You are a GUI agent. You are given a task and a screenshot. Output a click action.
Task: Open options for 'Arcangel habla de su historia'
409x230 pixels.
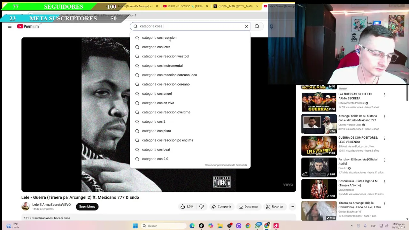pyautogui.click(x=385, y=117)
